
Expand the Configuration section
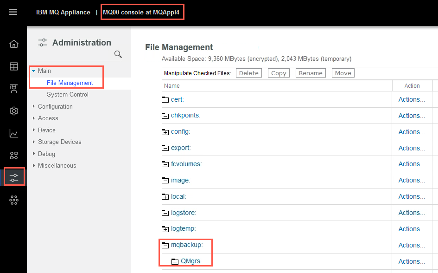coord(33,106)
